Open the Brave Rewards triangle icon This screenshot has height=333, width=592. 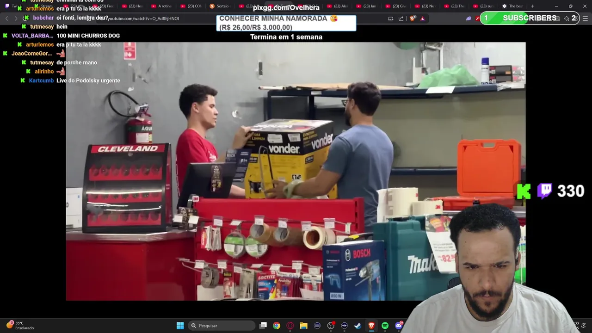(422, 18)
